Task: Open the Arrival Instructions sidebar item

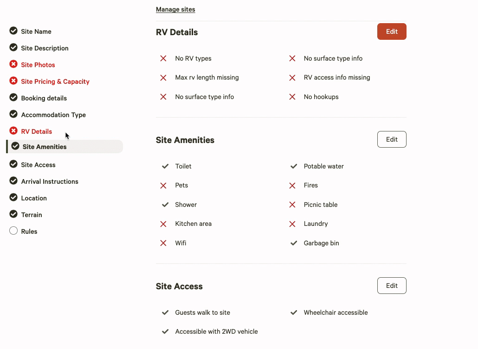Action: (50, 181)
